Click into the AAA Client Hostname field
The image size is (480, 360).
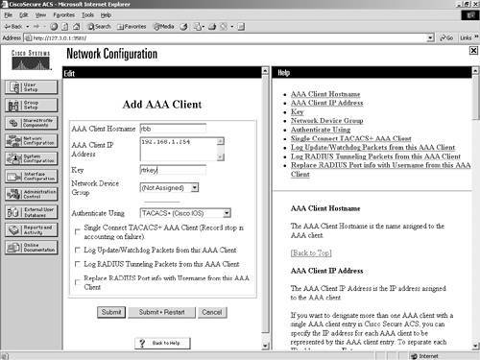tap(173, 129)
